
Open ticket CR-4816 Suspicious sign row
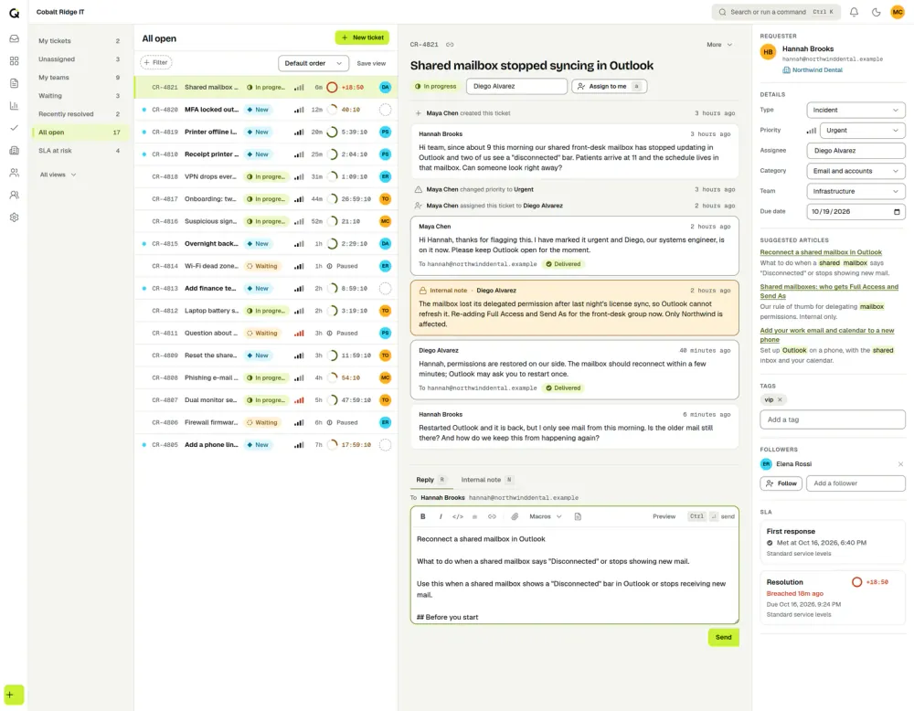point(266,221)
